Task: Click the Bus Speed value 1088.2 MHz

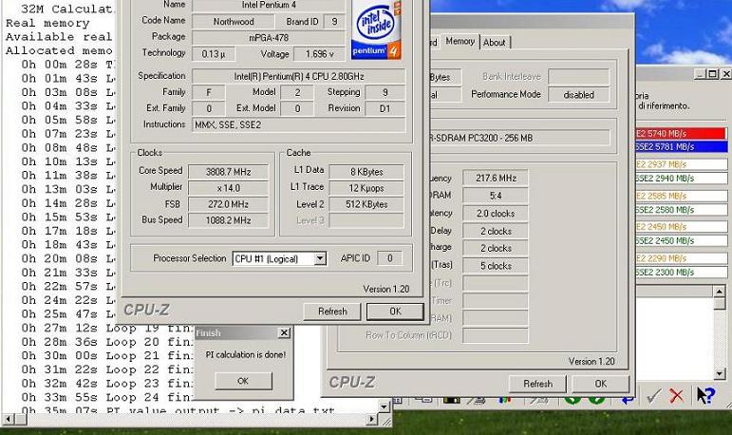Action: coord(228,220)
